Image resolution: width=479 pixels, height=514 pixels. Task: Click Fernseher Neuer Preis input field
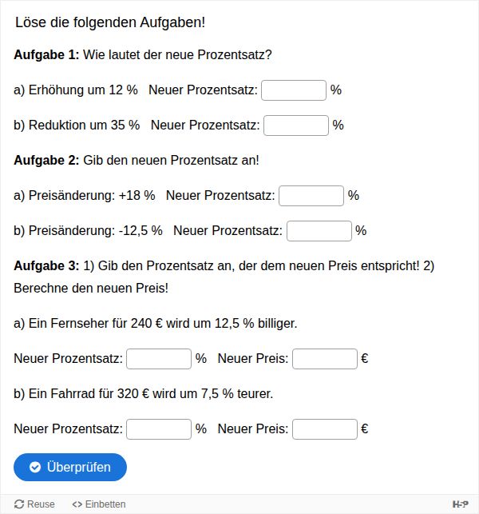point(325,359)
